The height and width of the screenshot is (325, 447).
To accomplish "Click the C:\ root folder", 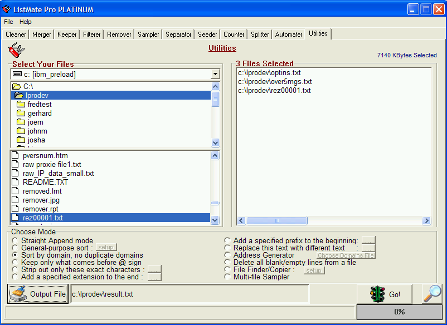I will (23, 86).
